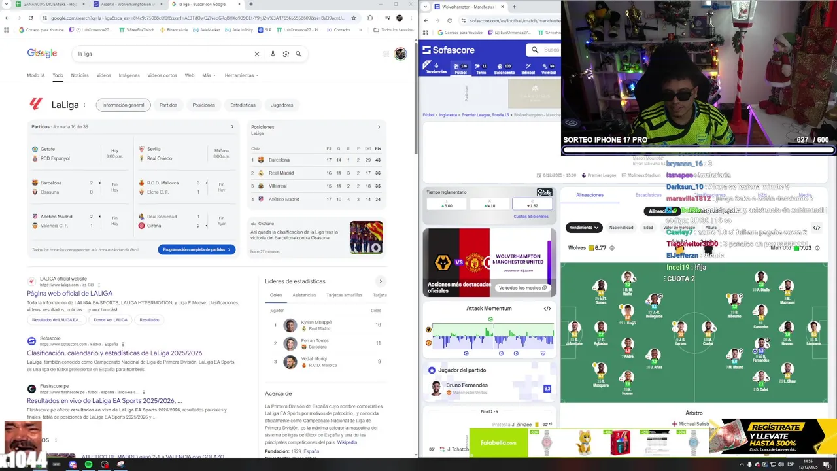Expand the Partidos card arrow

click(x=232, y=127)
